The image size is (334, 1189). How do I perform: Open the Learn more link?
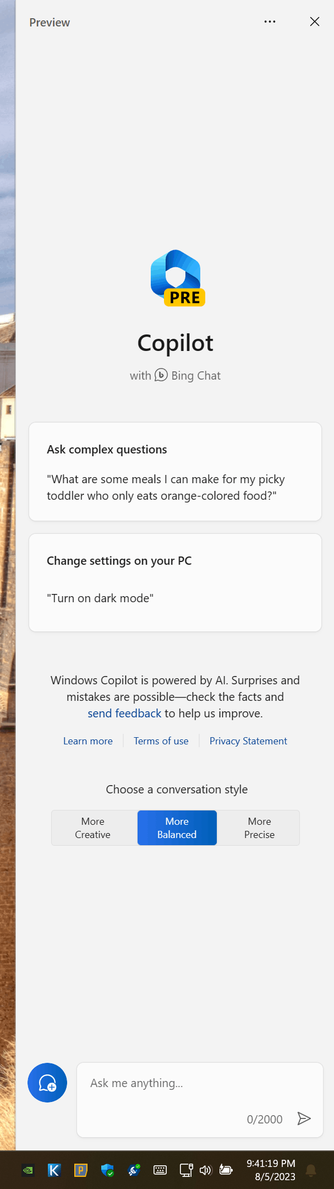pyautogui.click(x=88, y=741)
